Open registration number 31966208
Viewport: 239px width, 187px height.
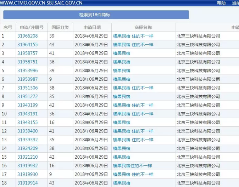click(27, 36)
